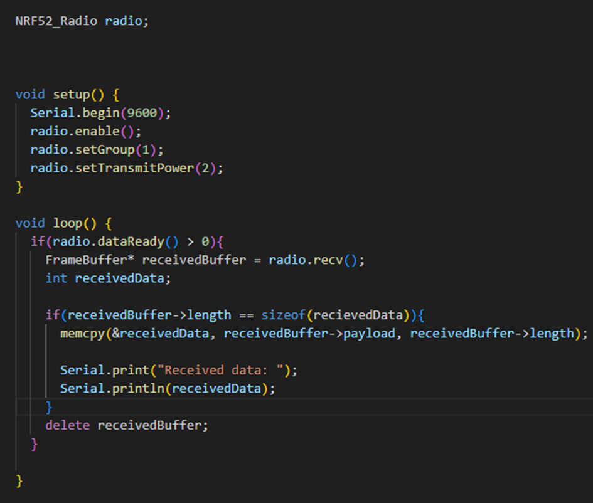593x503 pixels.
Task: Click 'receivedBuffer->payload' argument in memcpy
Action: (x=309, y=334)
